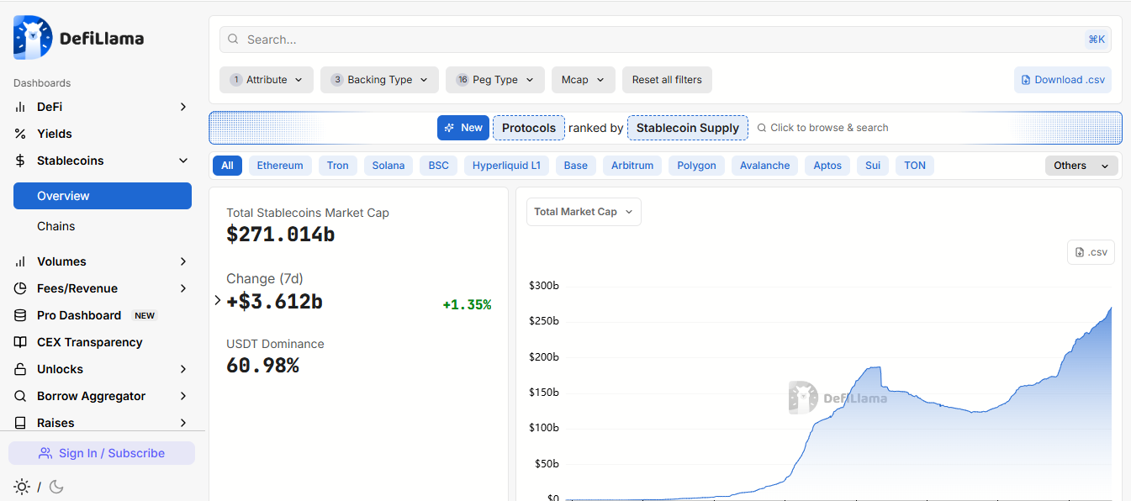Click the Stablecoins dollar icon

(20, 161)
